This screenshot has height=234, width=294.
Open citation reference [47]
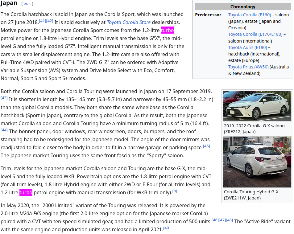tap(222, 220)
